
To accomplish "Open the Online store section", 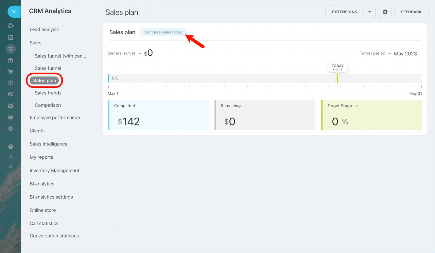I will (43, 210).
